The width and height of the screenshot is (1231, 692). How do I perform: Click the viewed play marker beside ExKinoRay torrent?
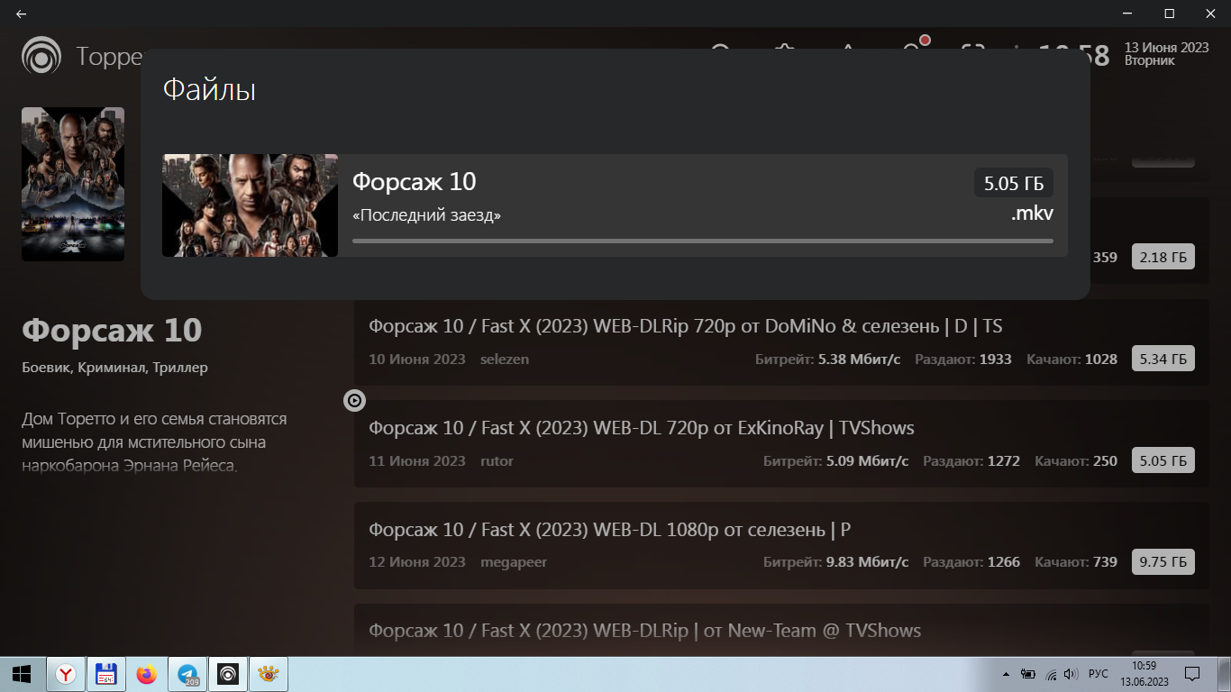(x=354, y=401)
